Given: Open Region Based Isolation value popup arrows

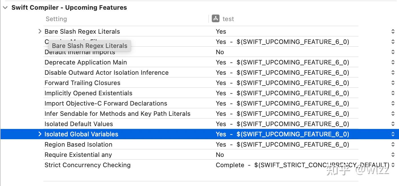Looking at the screenshot, I should [x=393, y=144].
